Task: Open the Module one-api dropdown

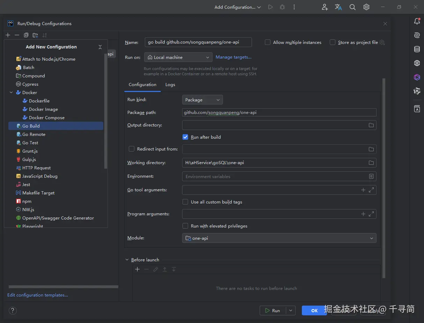Action: pyautogui.click(x=279, y=238)
